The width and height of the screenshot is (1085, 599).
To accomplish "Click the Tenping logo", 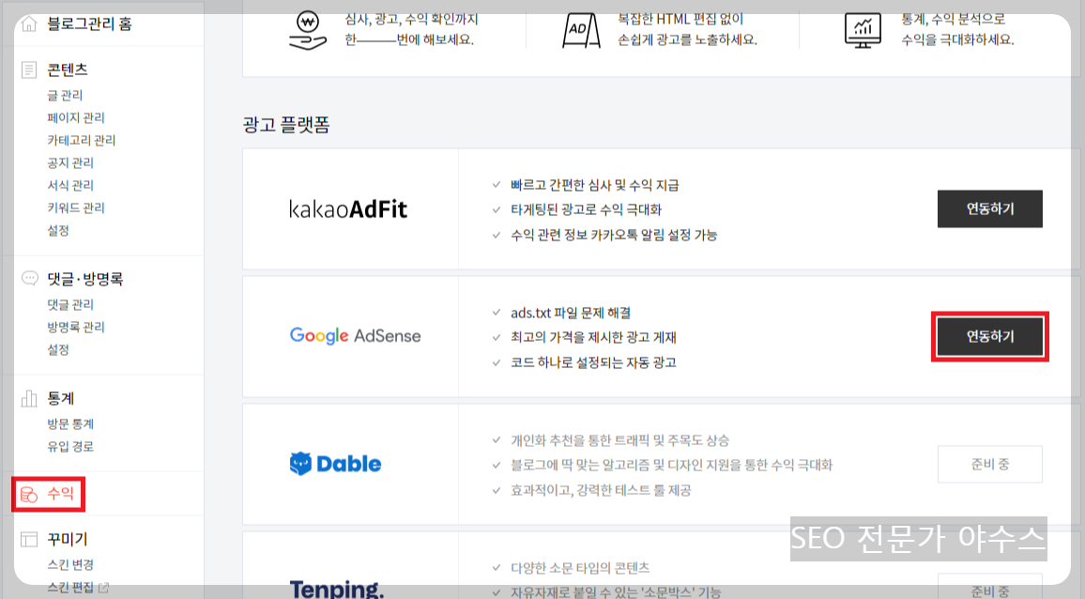I will click(x=336, y=589).
